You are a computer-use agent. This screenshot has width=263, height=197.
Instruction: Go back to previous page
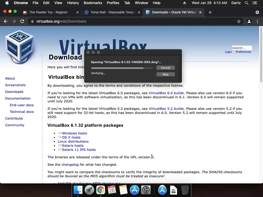coord(6,21)
